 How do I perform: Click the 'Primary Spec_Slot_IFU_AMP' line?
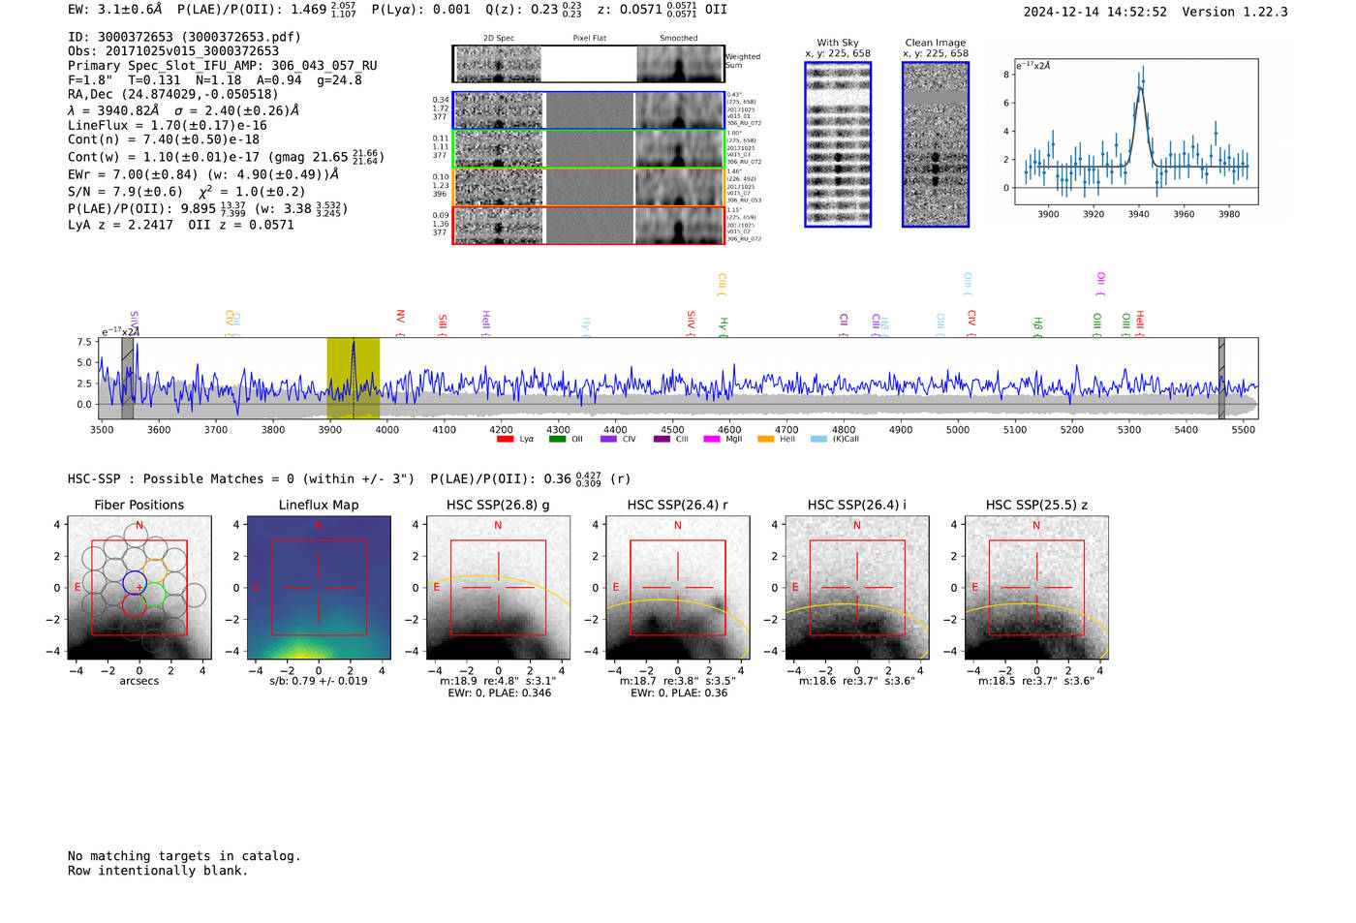[223, 66]
